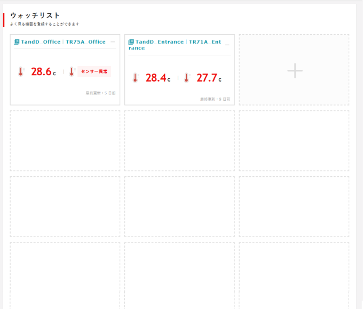Click the empty slot below the TandD_Office card
This screenshot has width=363, height=309.
pyautogui.click(x=65, y=141)
